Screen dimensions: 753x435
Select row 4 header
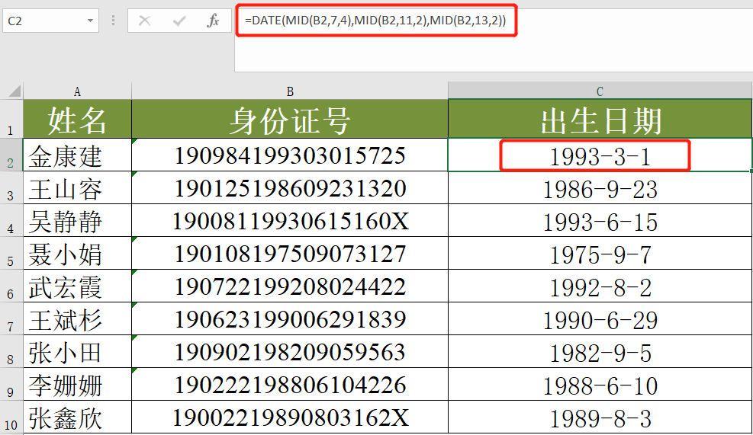coord(11,220)
